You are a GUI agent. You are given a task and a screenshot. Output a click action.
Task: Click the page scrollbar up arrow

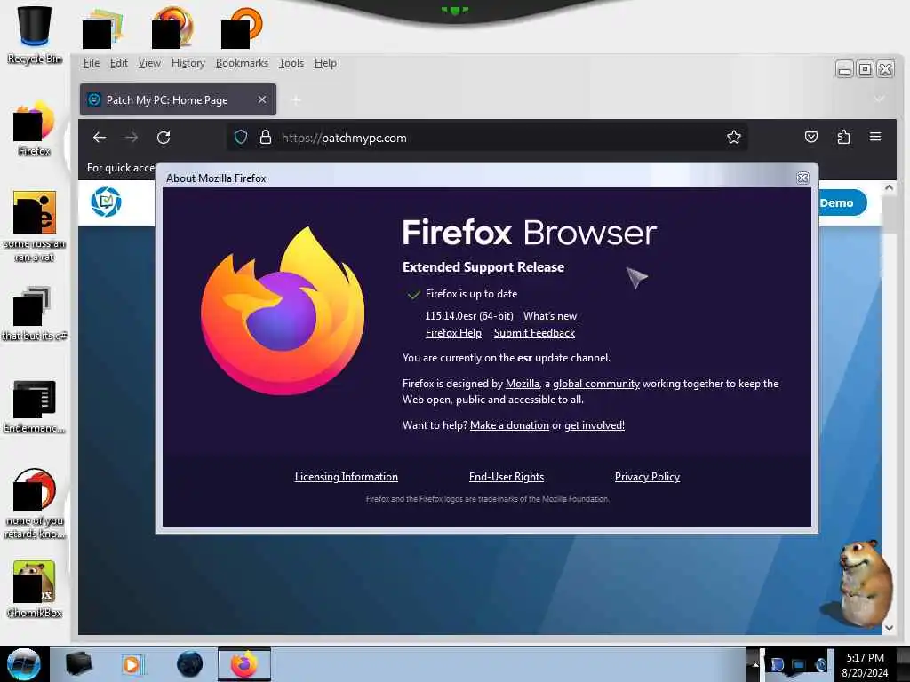coord(889,188)
